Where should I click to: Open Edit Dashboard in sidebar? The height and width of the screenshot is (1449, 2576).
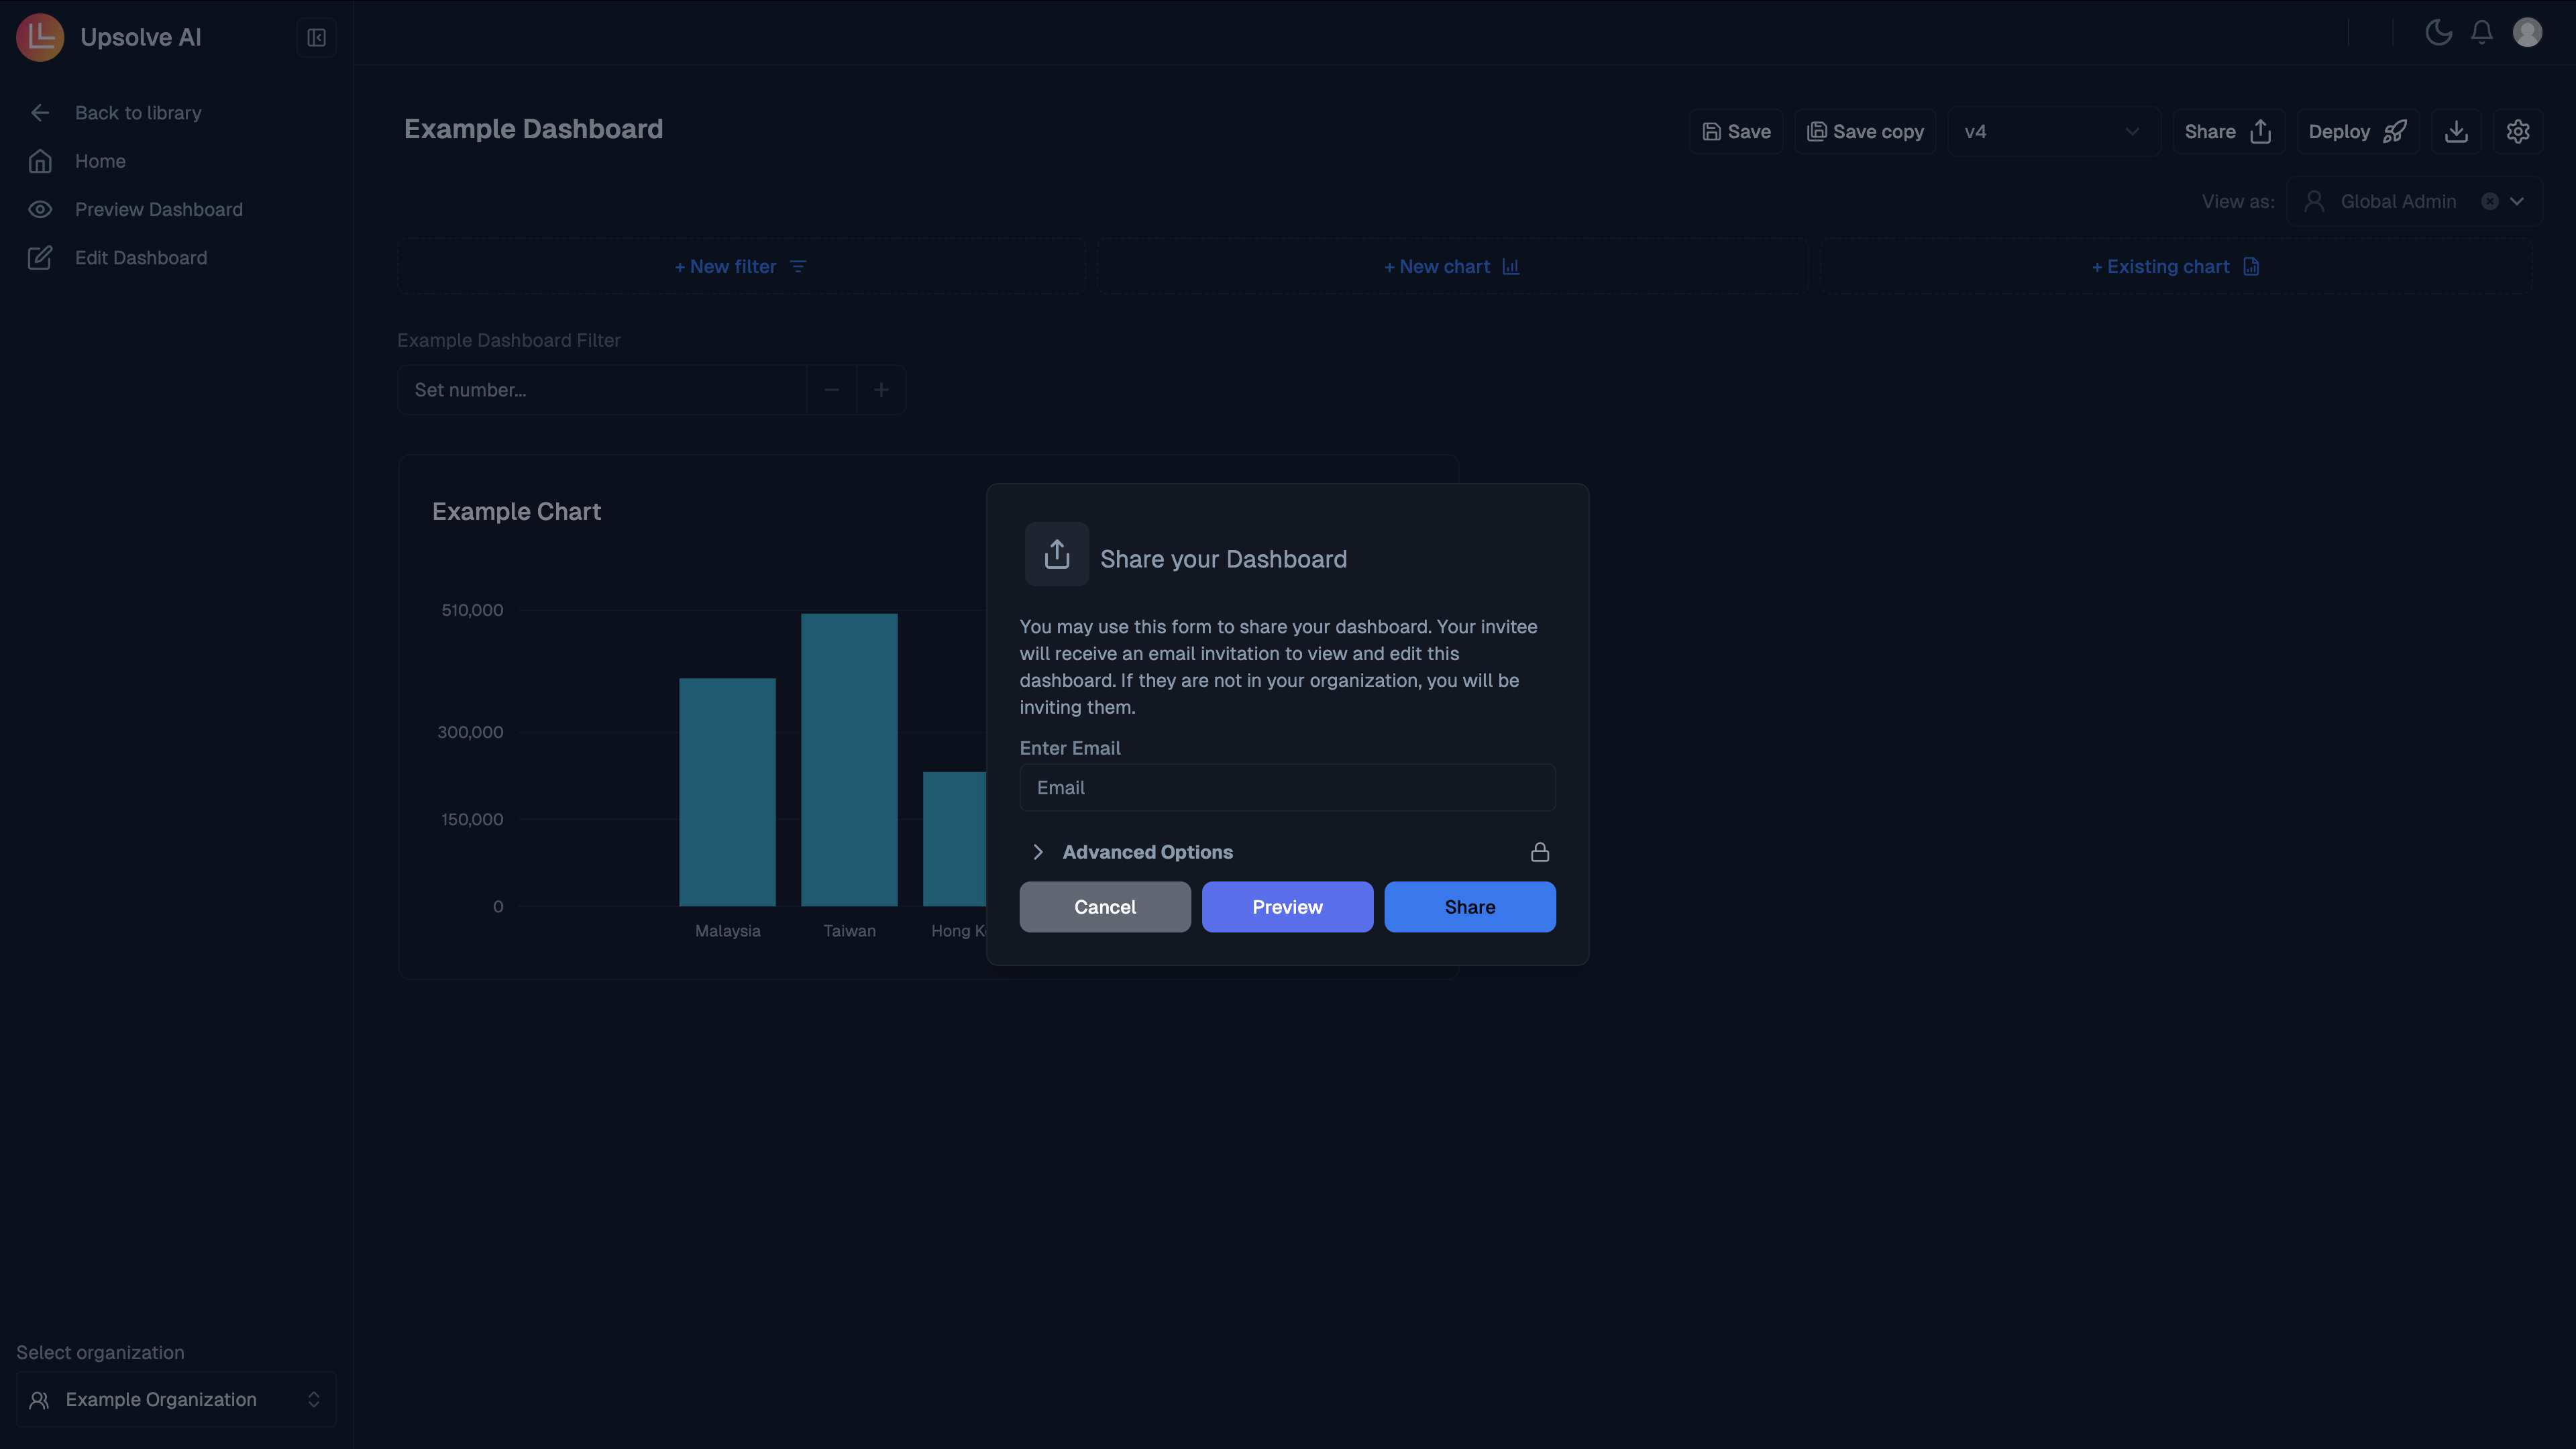[140, 257]
